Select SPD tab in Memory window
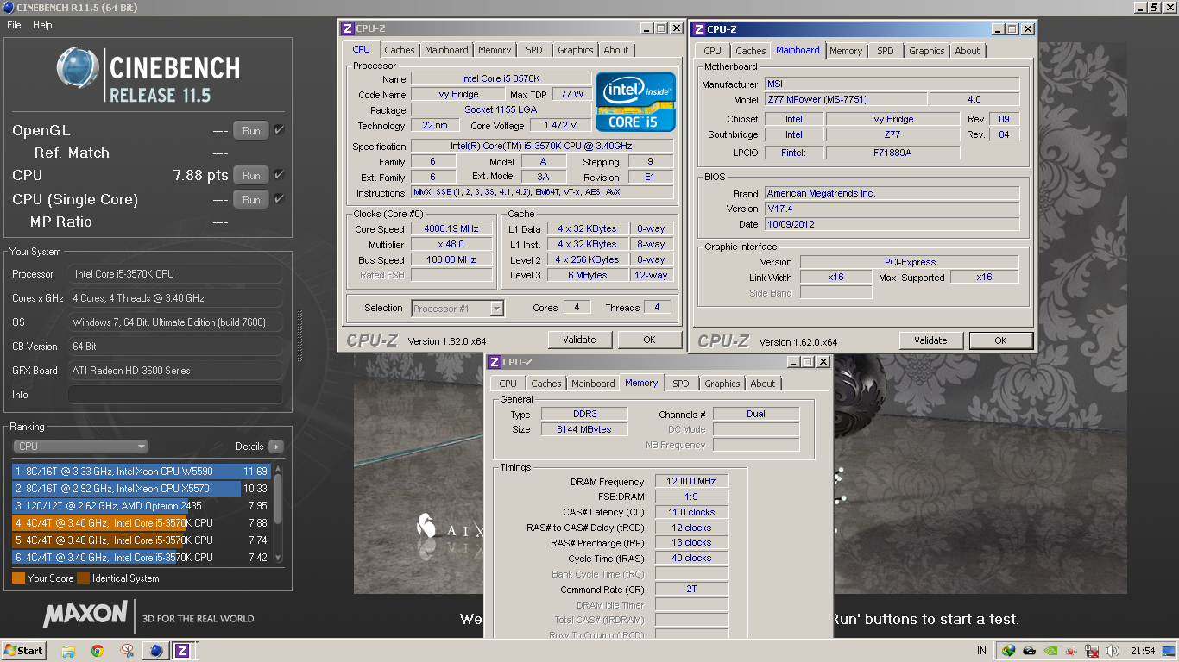Viewport: 1179px width, 662px height. pyautogui.click(x=681, y=384)
